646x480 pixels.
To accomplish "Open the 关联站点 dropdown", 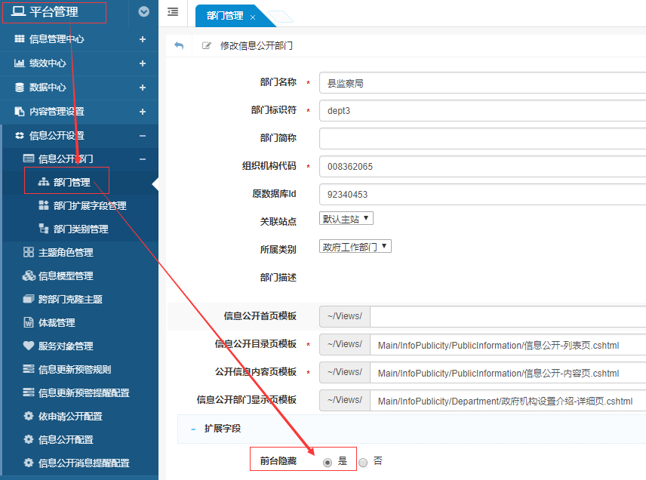I will pos(346,219).
